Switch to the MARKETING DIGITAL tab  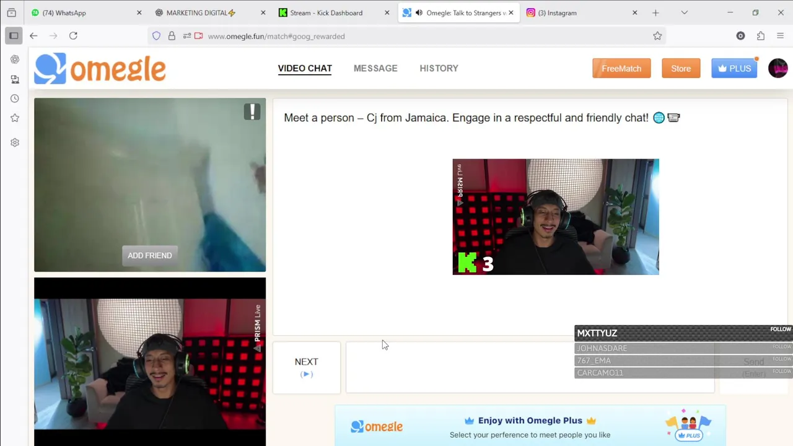210,12
